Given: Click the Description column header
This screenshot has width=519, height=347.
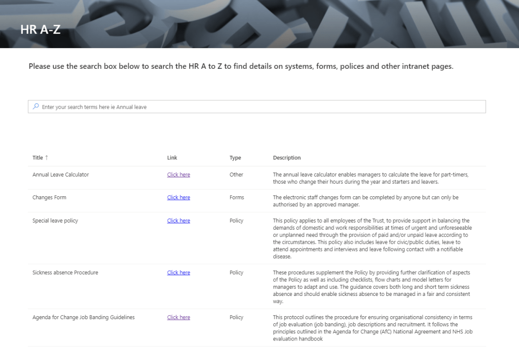Looking at the screenshot, I should (287, 158).
